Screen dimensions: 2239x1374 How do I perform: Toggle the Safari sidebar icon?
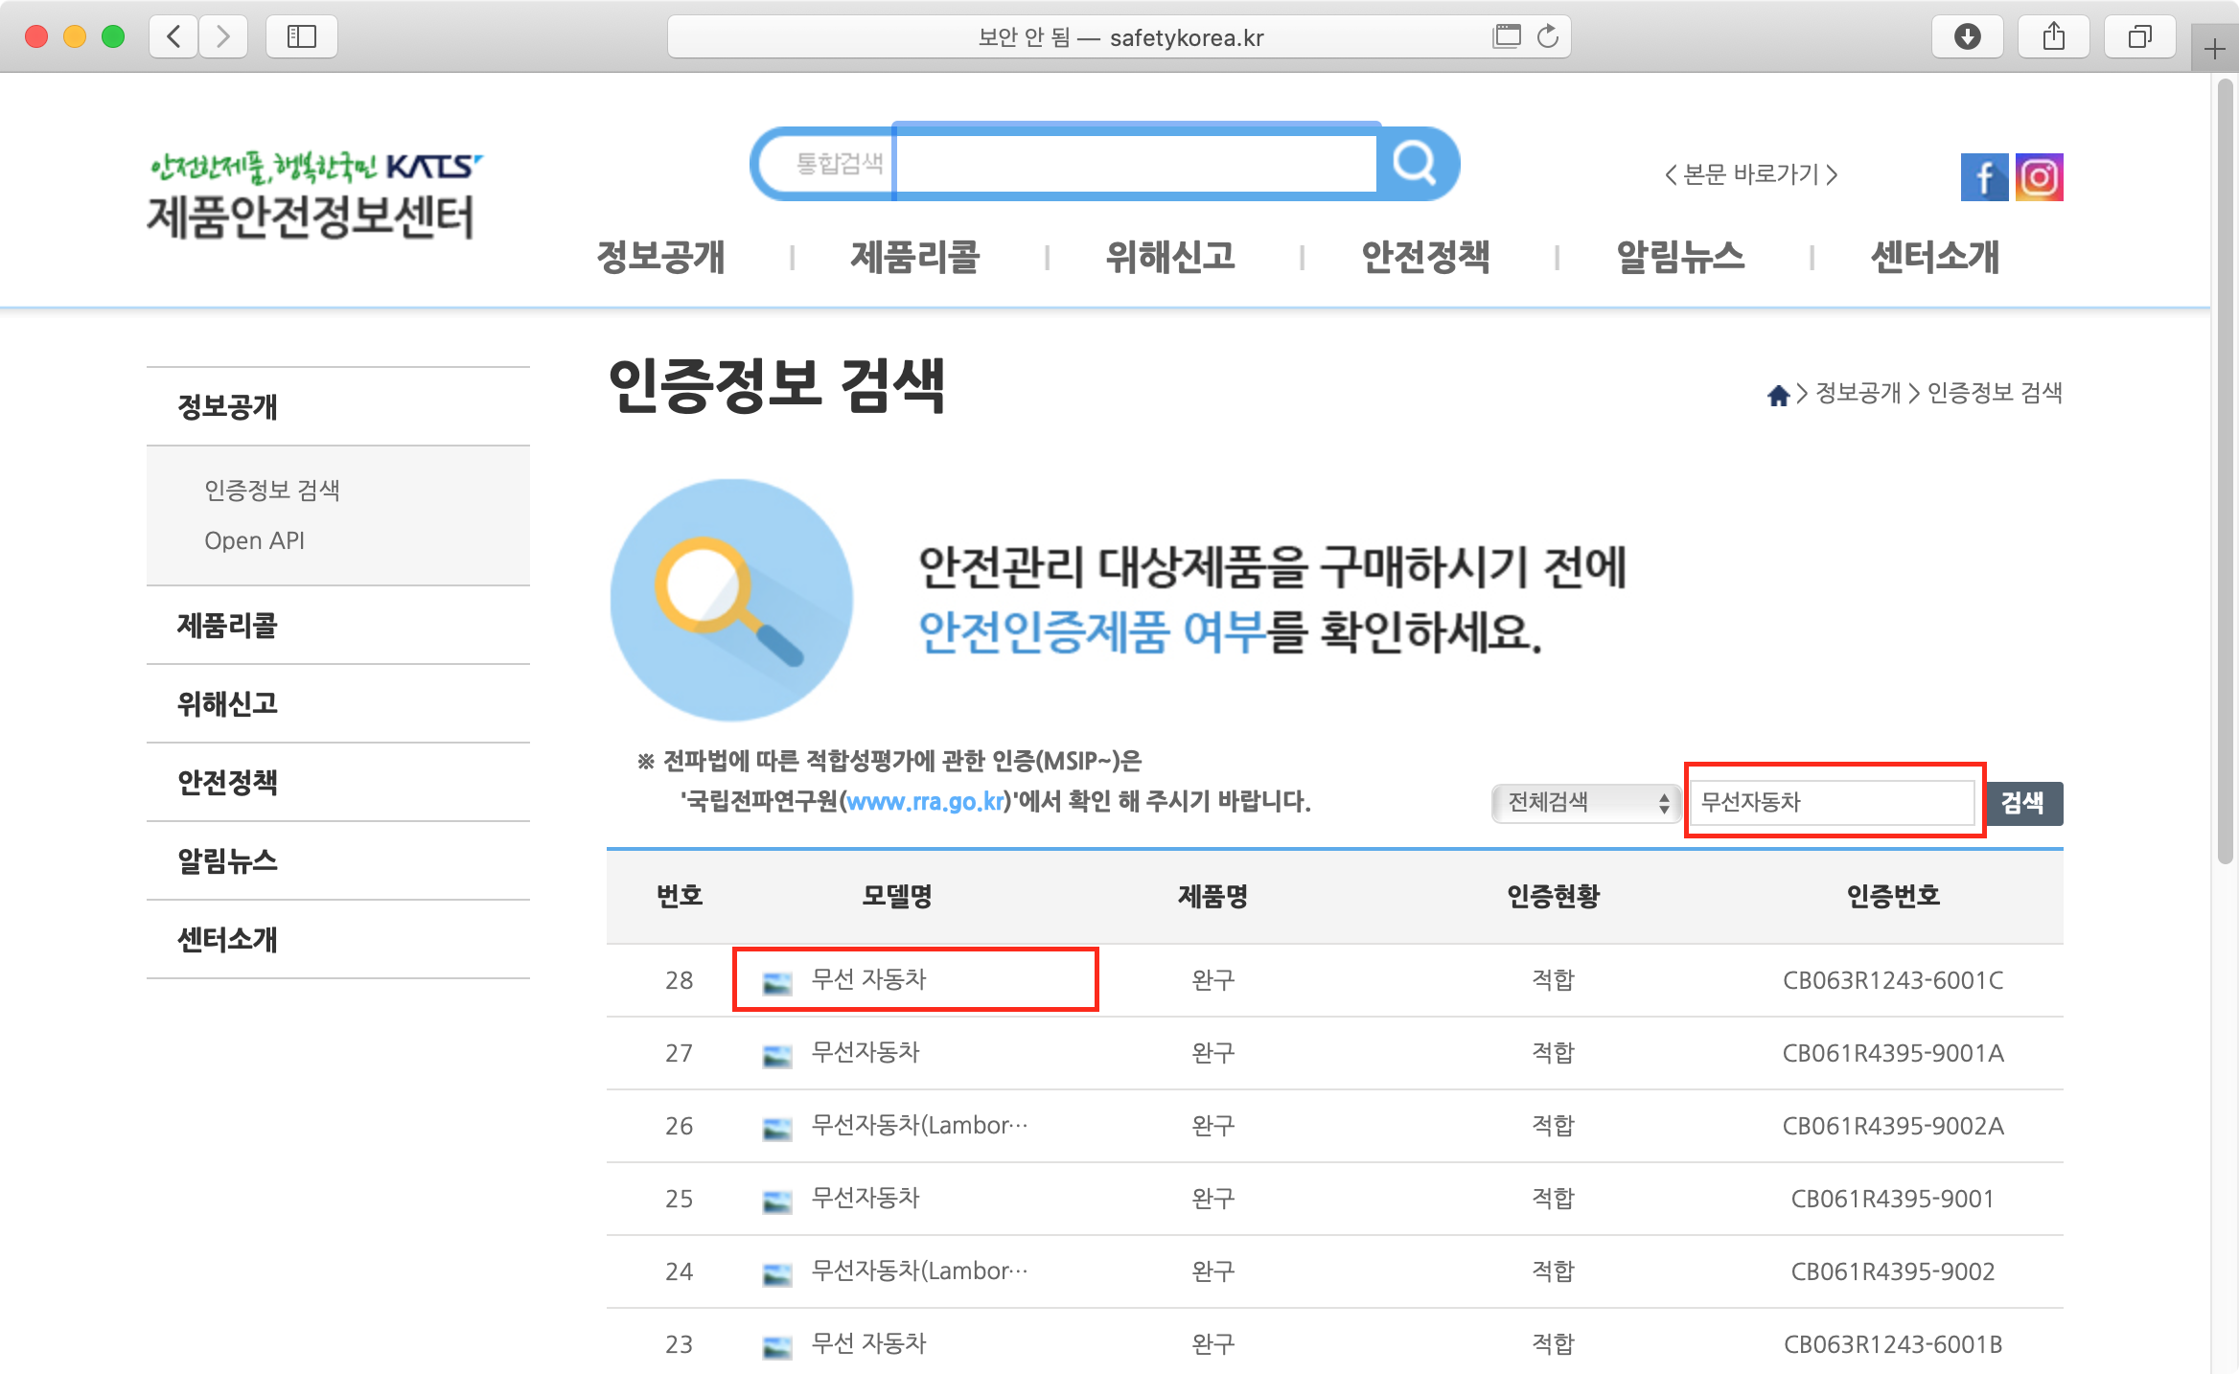click(x=301, y=37)
